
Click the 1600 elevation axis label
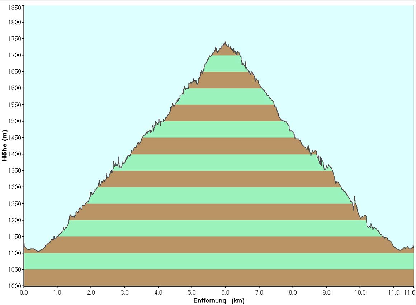[14, 88]
